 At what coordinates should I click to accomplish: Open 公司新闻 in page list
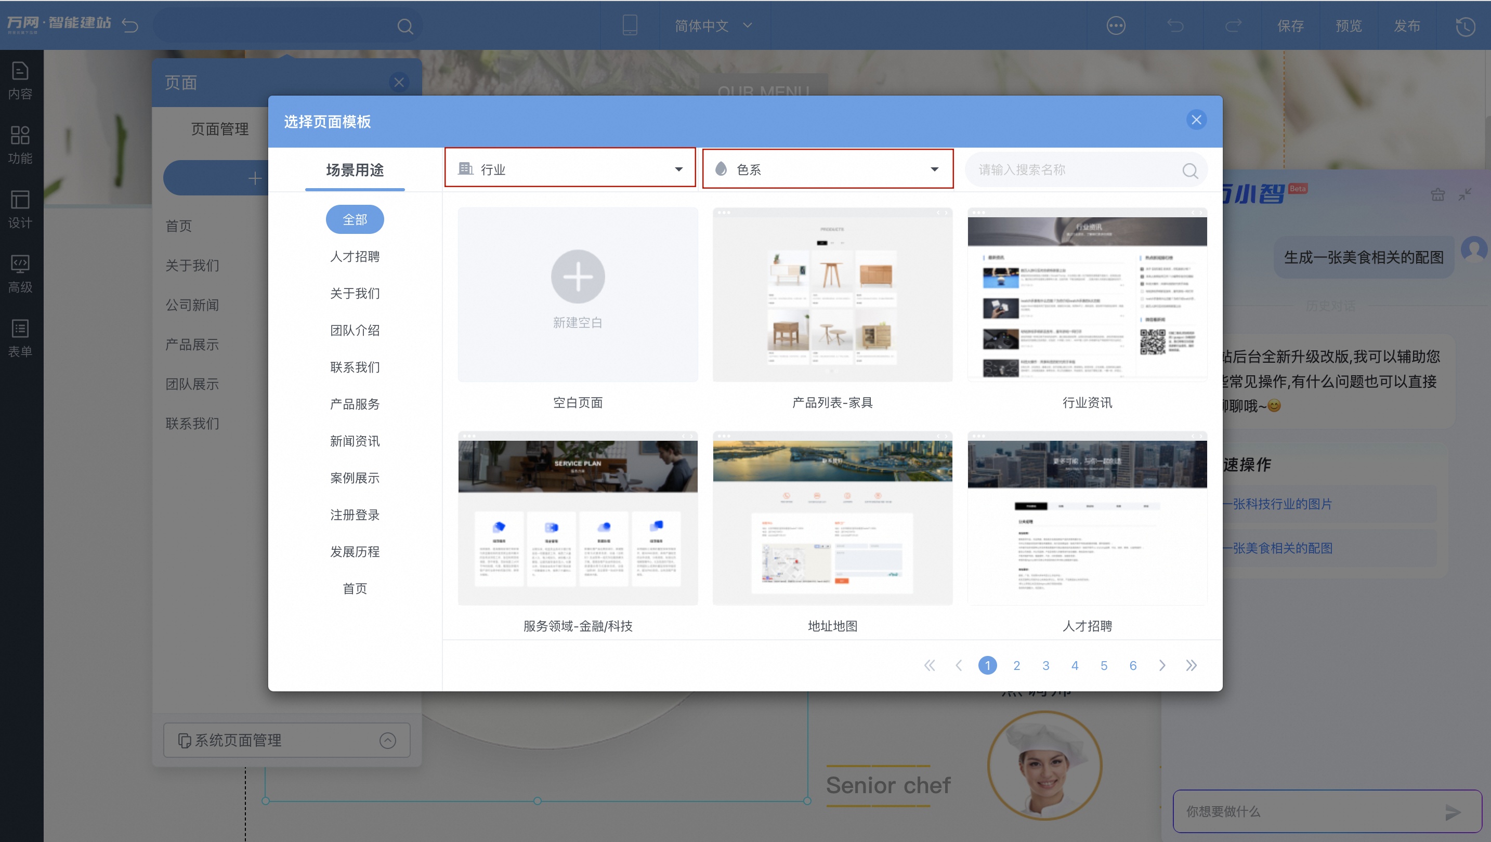tap(192, 305)
